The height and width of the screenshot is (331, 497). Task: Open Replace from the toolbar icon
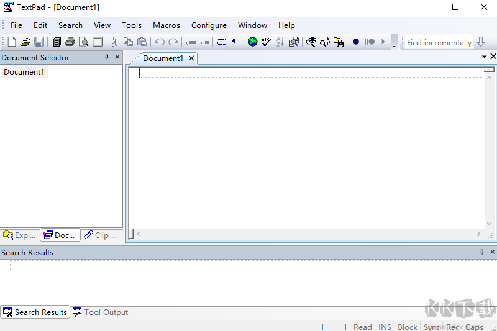pyautogui.click(x=325, y=42)
